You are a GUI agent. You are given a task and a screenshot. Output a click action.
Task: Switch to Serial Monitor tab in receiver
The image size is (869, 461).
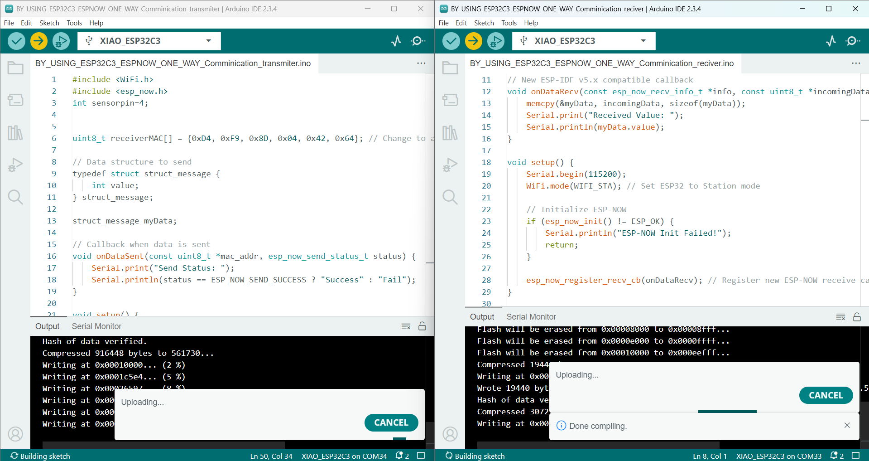pos(531,317)
